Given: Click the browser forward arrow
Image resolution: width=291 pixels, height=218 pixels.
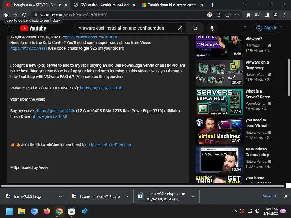Looking at the screenshot, I should click(15, 15).
